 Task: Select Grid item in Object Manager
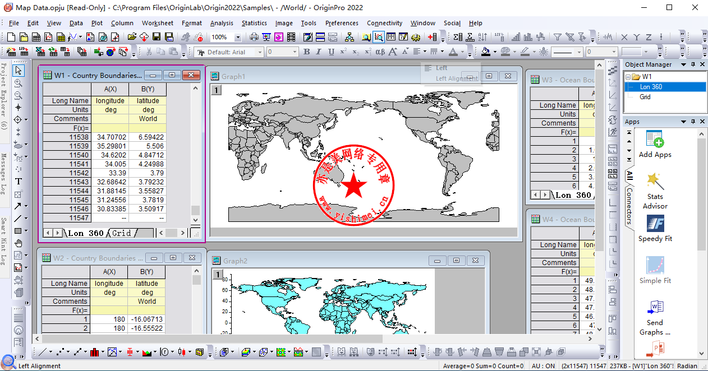tap(645, 97)
